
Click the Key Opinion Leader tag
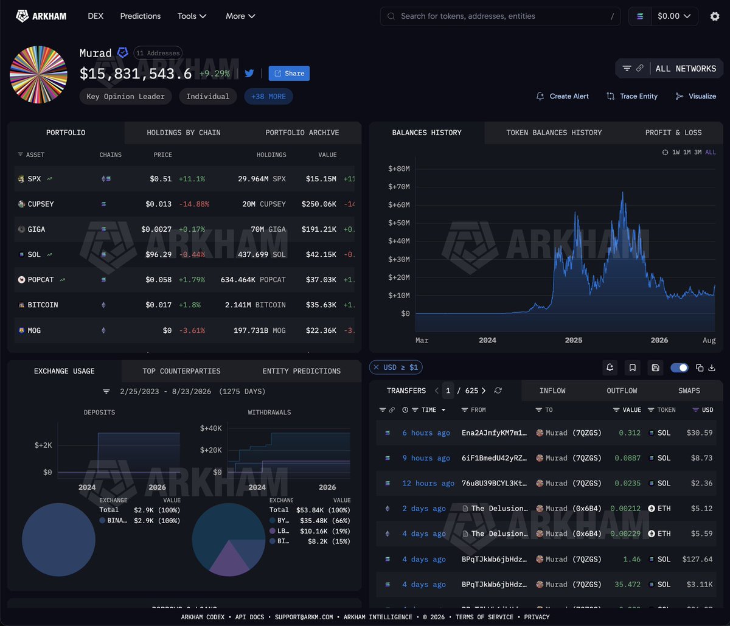coord(126,96)
